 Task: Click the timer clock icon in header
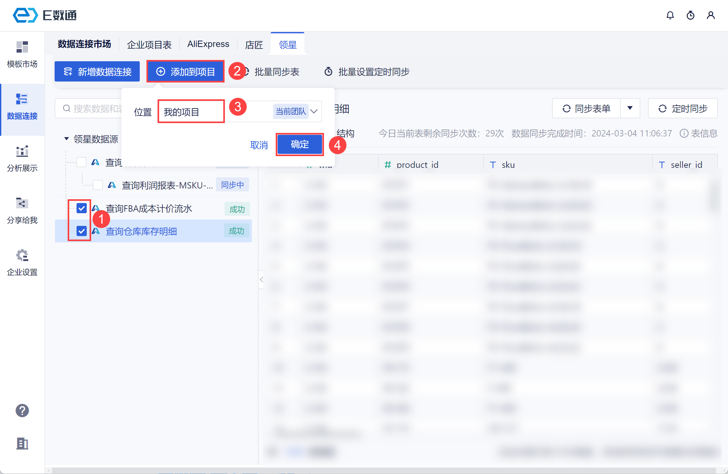(x=690, y=15)
